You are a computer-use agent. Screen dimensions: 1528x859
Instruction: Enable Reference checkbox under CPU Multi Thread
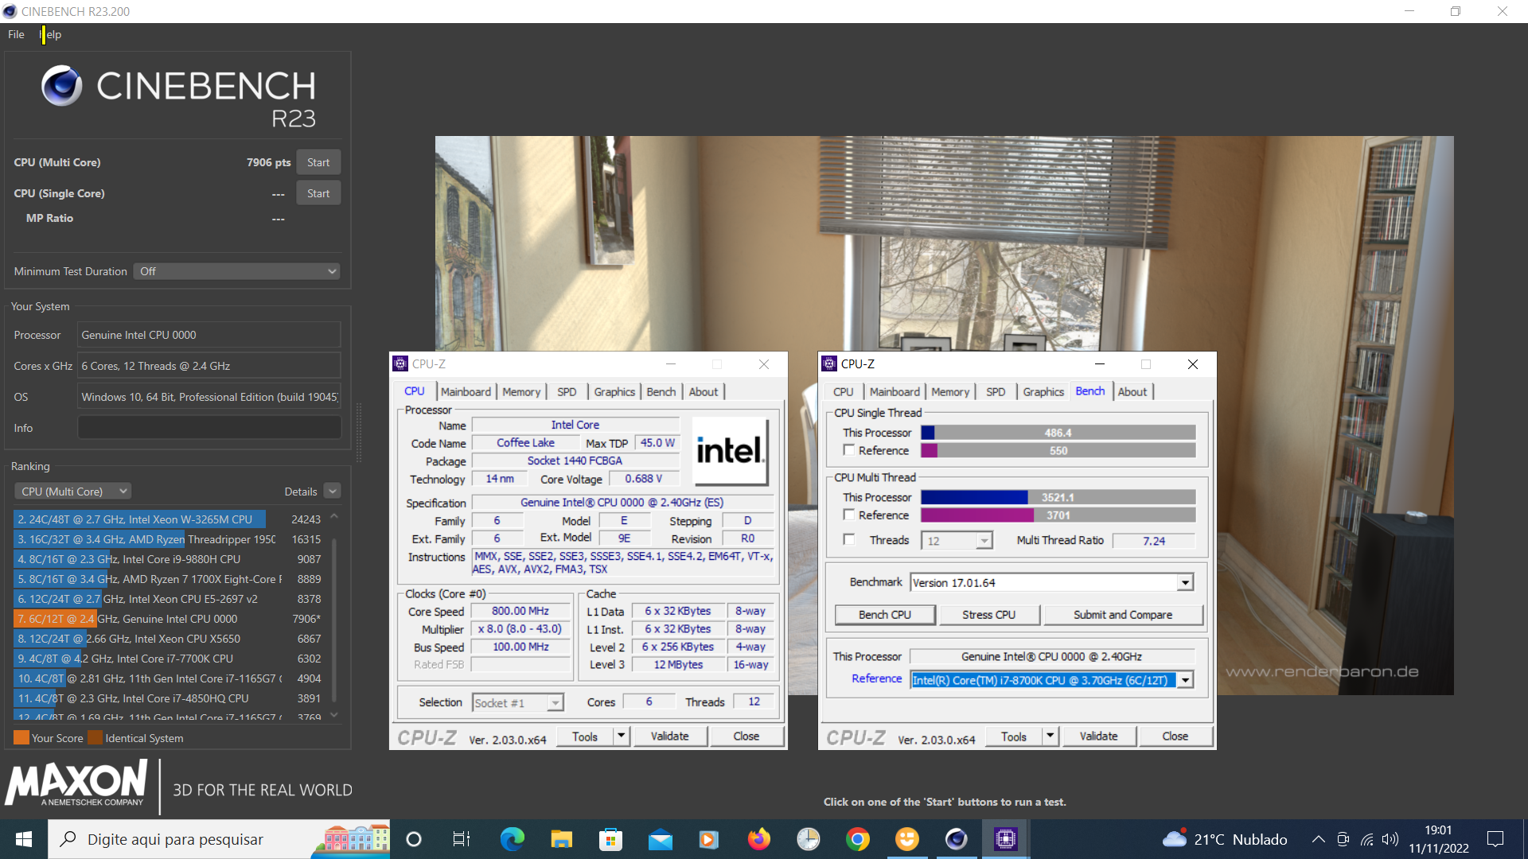click(x=849, y=515)
